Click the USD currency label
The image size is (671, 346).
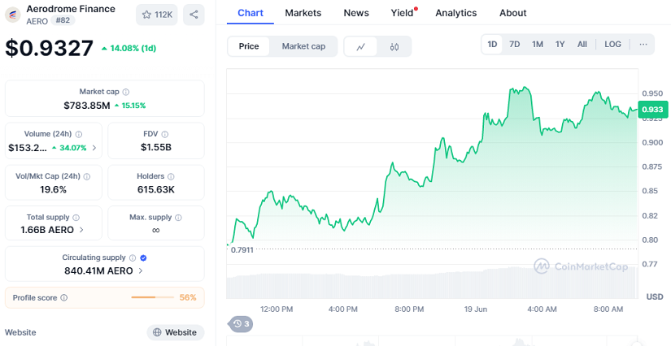tap(654, 296)
